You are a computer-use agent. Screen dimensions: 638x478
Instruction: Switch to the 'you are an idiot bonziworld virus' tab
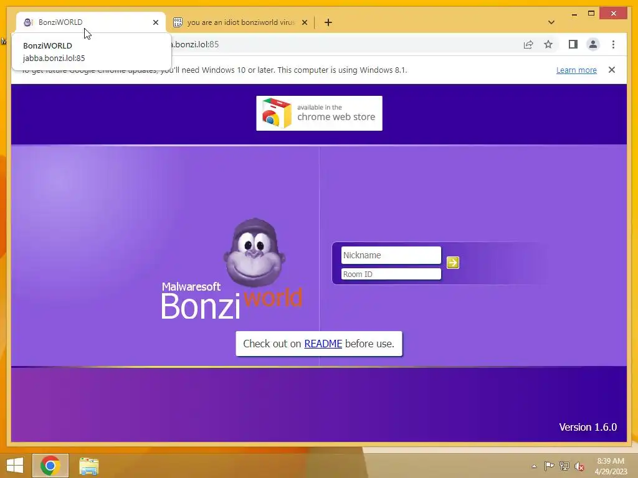pos(240,22)
